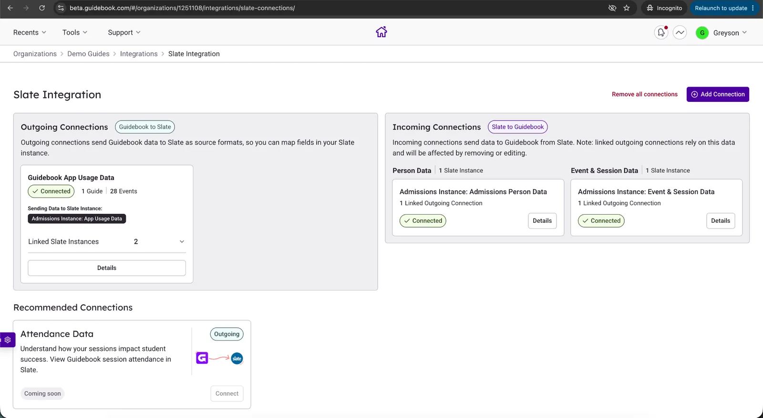Open Recents dropdown menu
Image resolution: width=763 pixels, height=418 pixels.
pyautogui.click(x=30, y=32)
